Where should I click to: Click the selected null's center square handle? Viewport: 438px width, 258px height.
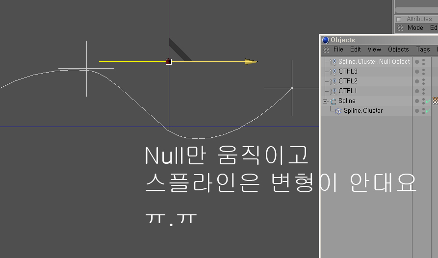pyautogui.click(x=169, y=62)
